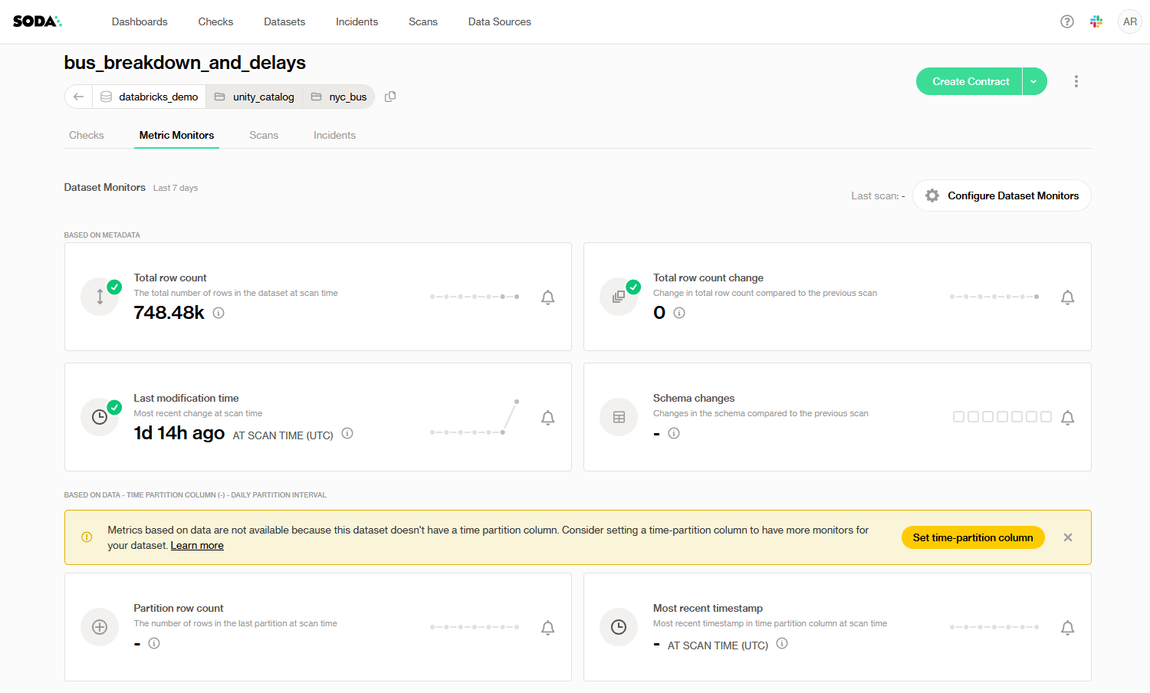Dismiss the time partition warning banner
This screenshot has height=693, width=1150.
pyautogui.click(x=1067, y=537)
